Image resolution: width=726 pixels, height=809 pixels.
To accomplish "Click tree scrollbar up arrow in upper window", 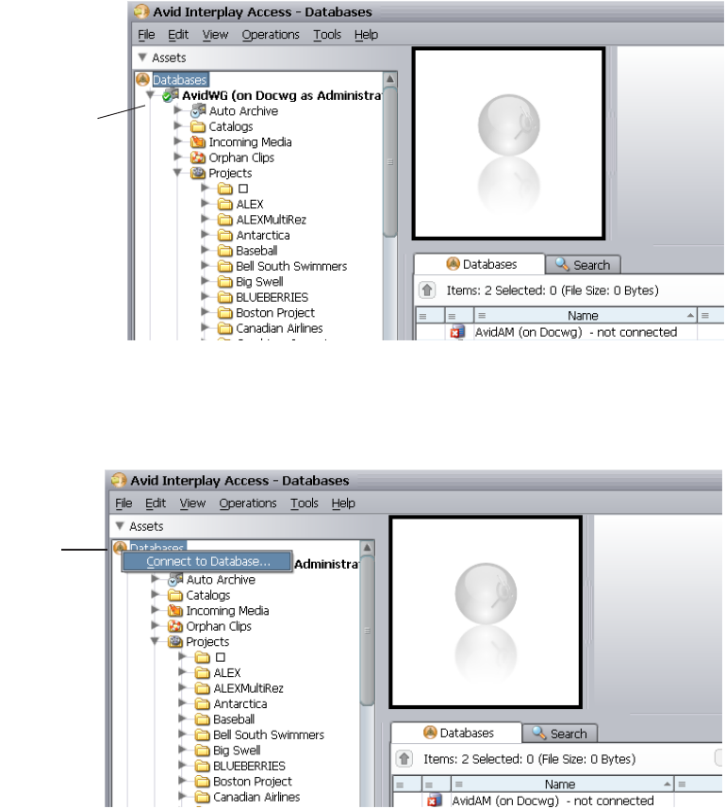I will point(390,79).
